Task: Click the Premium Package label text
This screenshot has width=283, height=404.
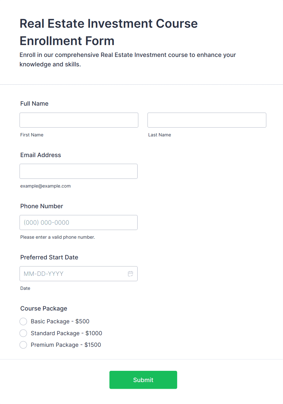Action: pyautogui.click(x=66, y=345)
